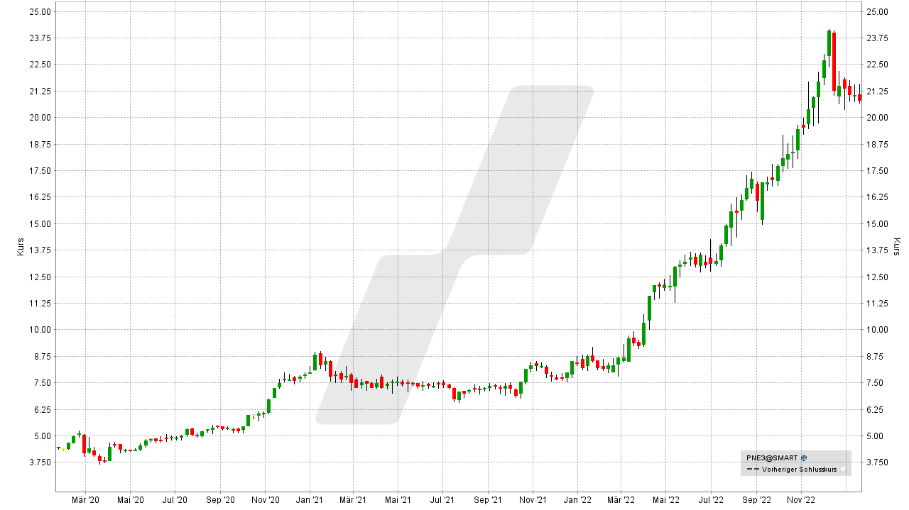Click 8.75 on the right price axis
Viewport: 909px width, 510px height.
click(x=875, y=356)
